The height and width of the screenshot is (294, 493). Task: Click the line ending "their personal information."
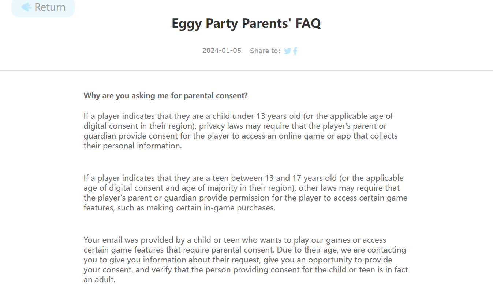click(132, 146)
